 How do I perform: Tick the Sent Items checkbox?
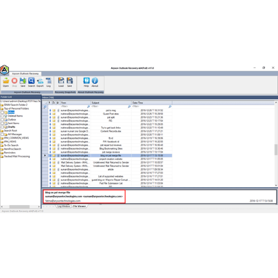(x=2, y=123)
